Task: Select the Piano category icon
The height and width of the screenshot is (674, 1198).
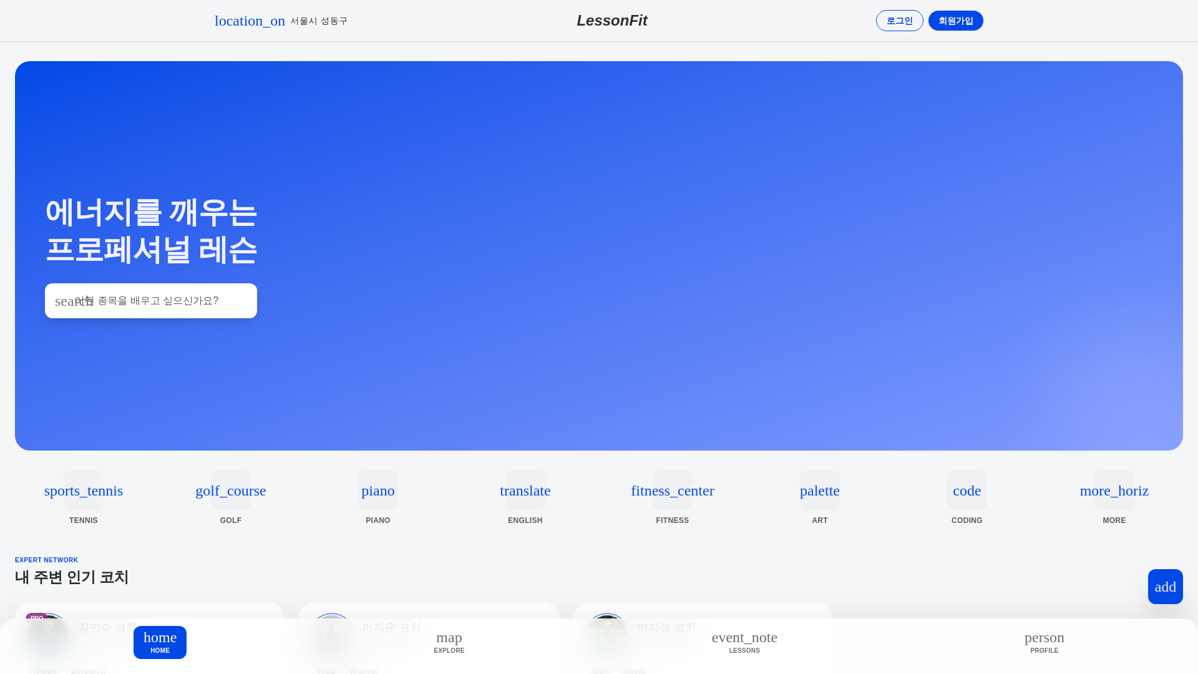Action: [378, 491]
